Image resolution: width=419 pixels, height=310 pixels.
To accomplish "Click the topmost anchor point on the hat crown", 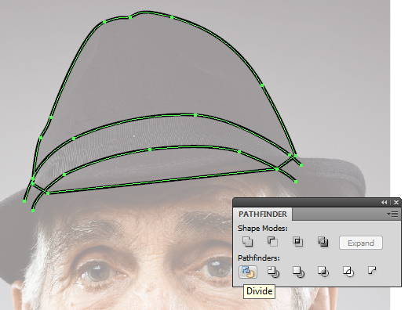I will (130, 17).
